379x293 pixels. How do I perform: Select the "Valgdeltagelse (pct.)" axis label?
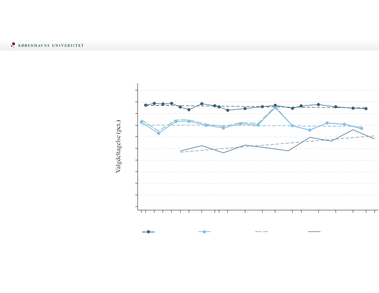(118, 146)
